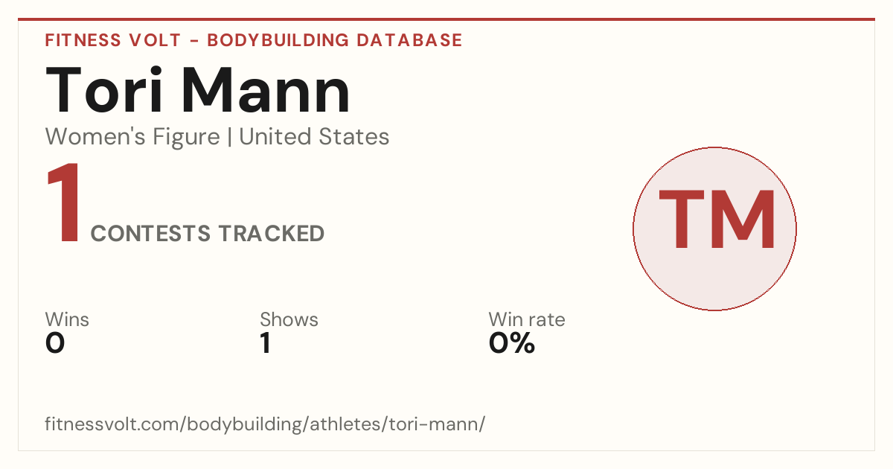Click the Fitness Volt Bodybuilding Database header
Viewport: 893px width, 469px height.
pos(254,40)
